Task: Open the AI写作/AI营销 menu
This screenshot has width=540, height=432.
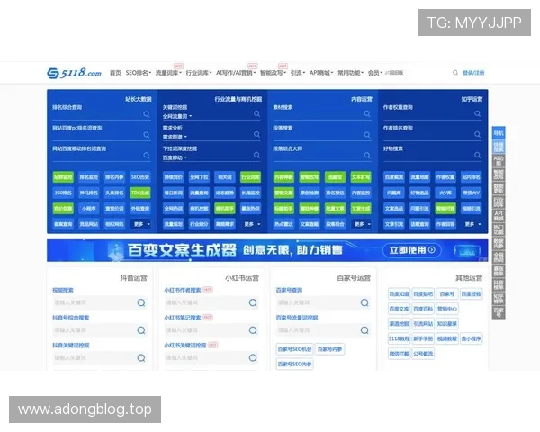Action: (x=236, y=73)
